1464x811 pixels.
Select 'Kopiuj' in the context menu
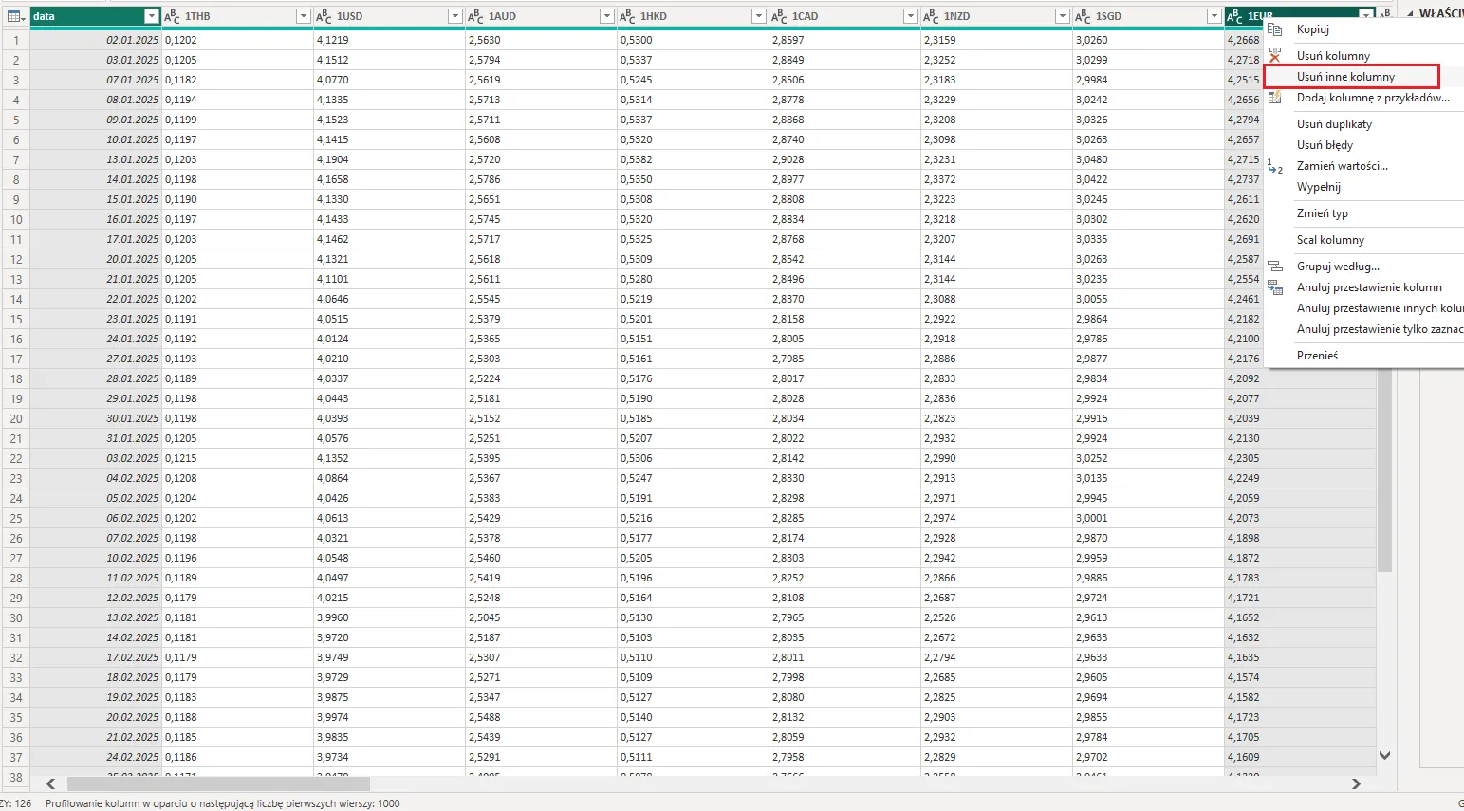point(1313,29)
